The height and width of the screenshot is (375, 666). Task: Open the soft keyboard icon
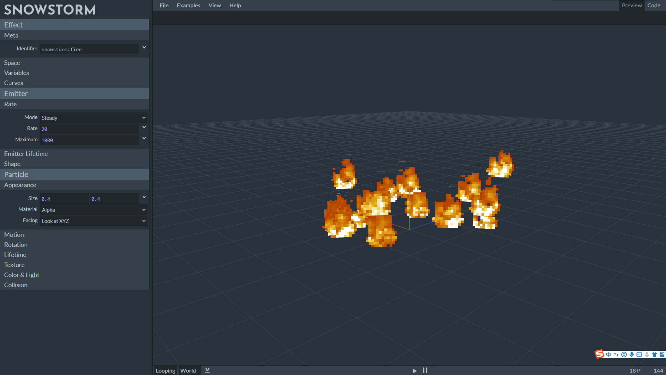(639, 355)
